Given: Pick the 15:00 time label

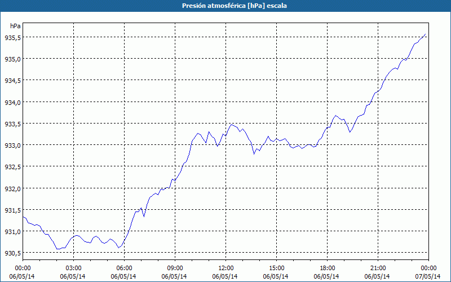Looking at the screenshot, I should pos(276,268).
